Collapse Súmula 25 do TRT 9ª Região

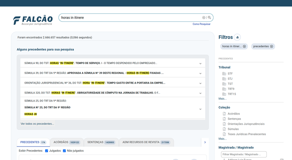200,109
